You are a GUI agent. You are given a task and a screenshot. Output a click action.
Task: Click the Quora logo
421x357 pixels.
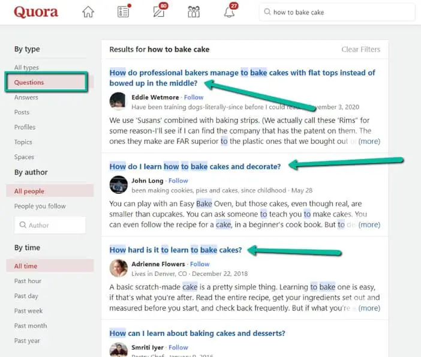pos(36,12)
